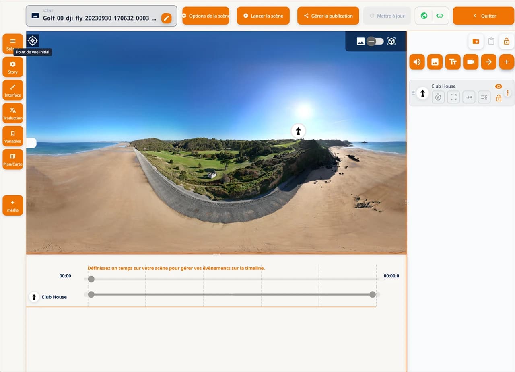
Task: Select the video media icon
Action: tap(471, 62)
